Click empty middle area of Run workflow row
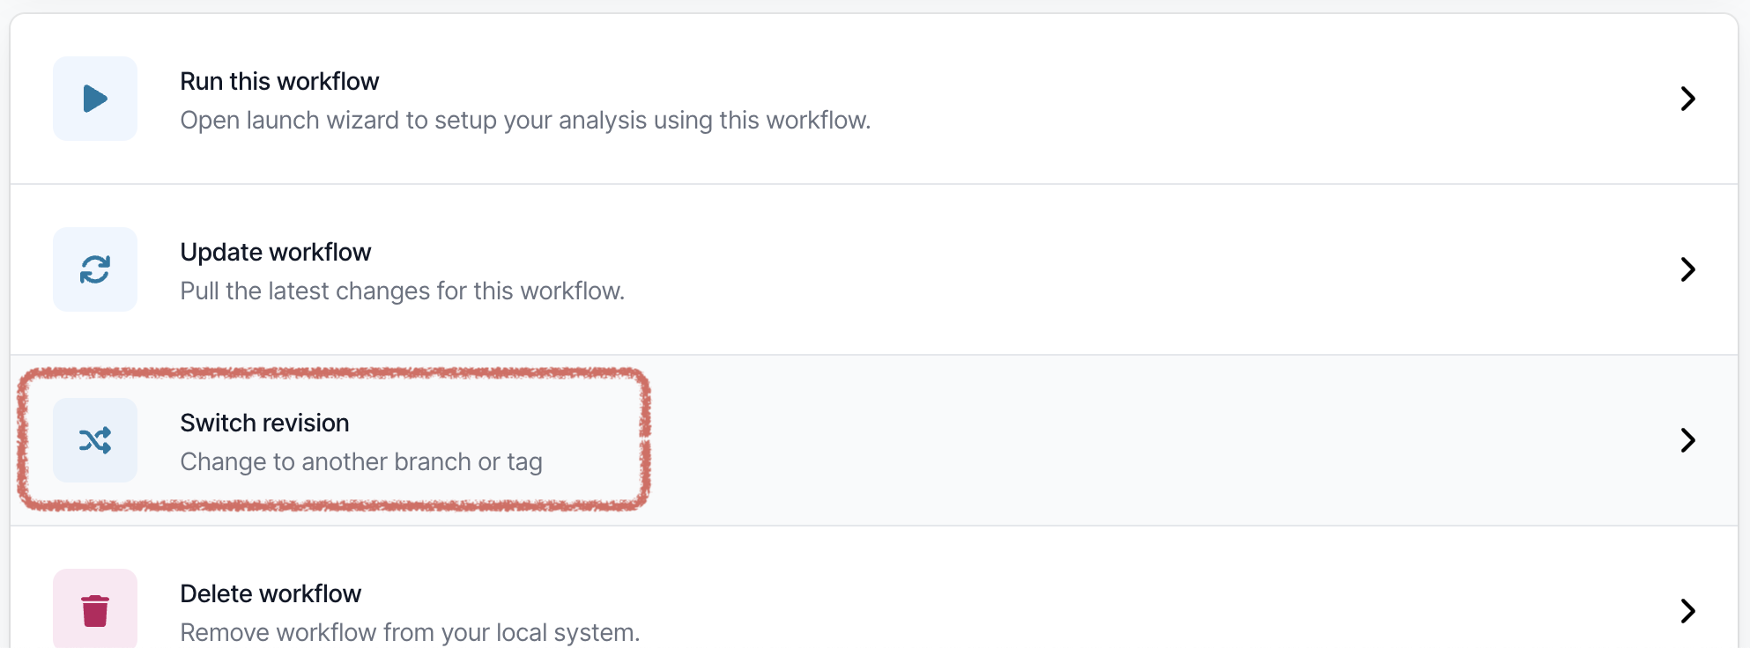This screenshot has height=648, width=1750. [x=1234, y=99]
